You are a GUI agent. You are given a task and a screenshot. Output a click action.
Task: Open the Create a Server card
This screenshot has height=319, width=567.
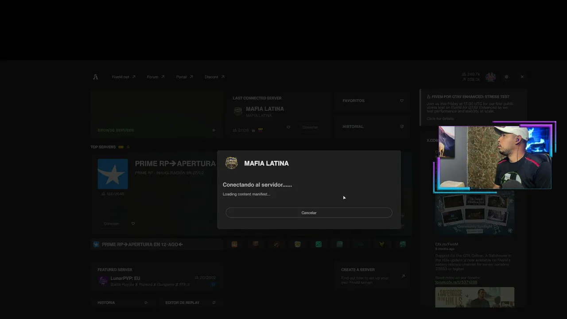pyautogui.click(x=373, y=276)
